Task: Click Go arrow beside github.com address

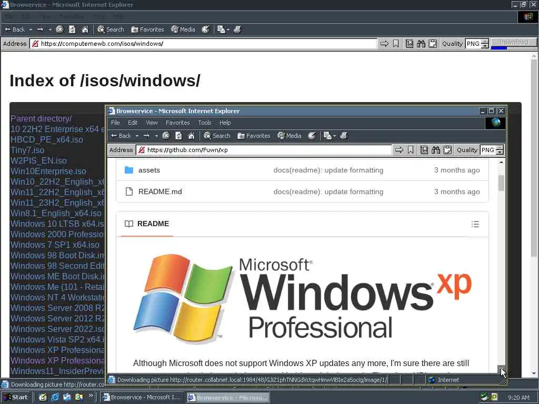Action: [x=399, y=150]
